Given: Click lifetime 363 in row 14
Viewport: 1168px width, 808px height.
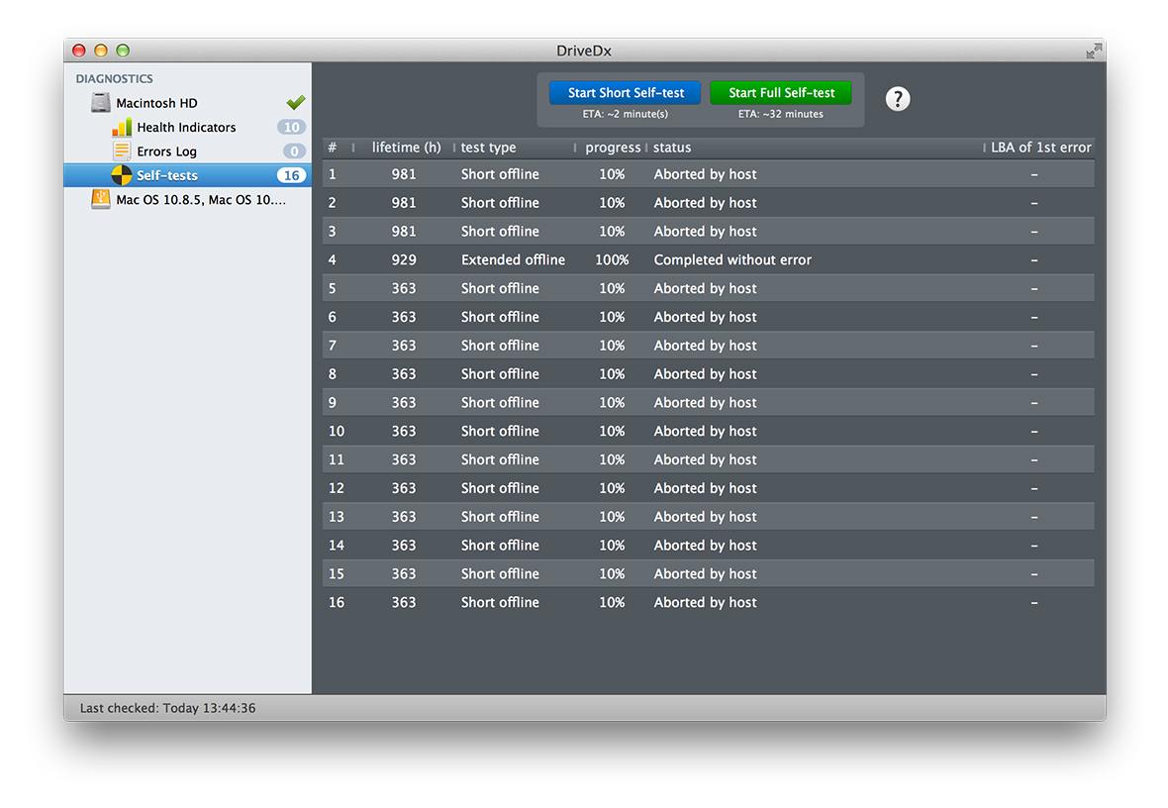Looking at the screenshot, I should click(404, 546).
